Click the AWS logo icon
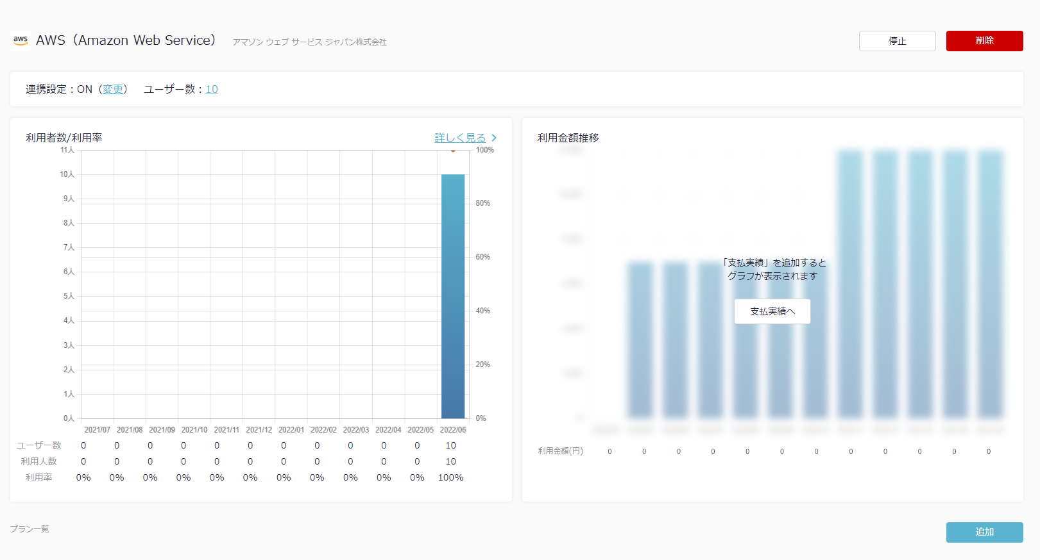The width and height of the screenshot is (1040, 560). pos(21,40)
